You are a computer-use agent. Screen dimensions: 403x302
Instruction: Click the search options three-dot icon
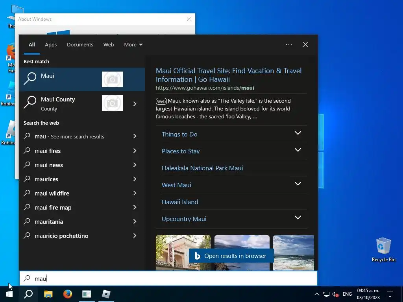pyautogui.click(x=289, y=44)
